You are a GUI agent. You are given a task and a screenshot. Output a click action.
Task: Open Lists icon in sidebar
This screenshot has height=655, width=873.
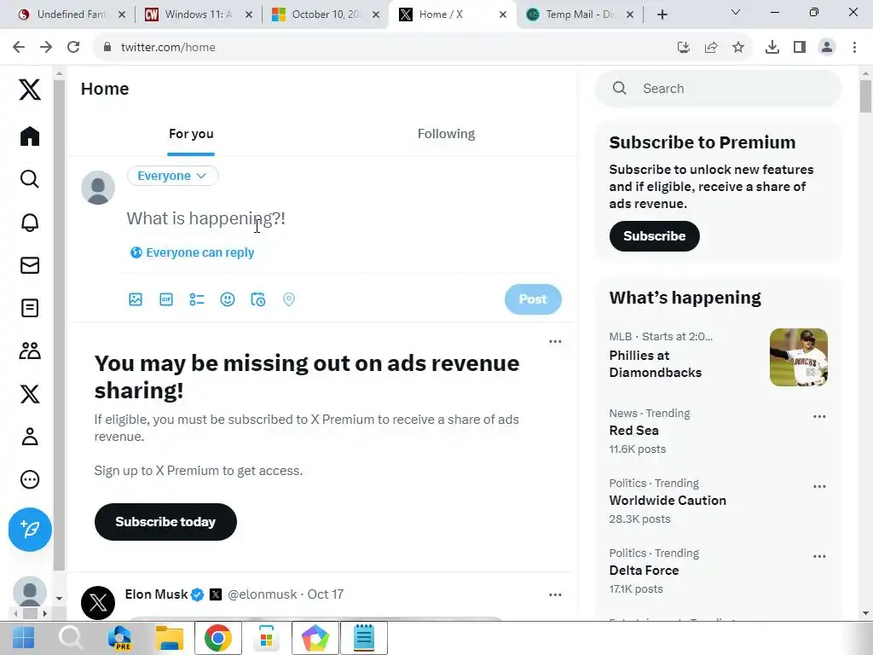tap(30, 308)
